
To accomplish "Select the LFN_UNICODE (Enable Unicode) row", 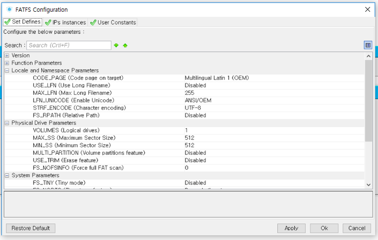I will 184,100.
